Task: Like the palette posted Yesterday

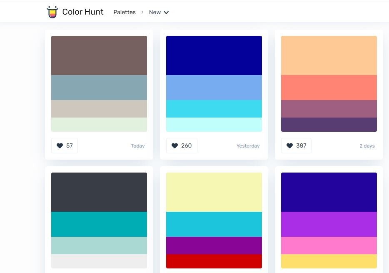Action: pos(182,146)
